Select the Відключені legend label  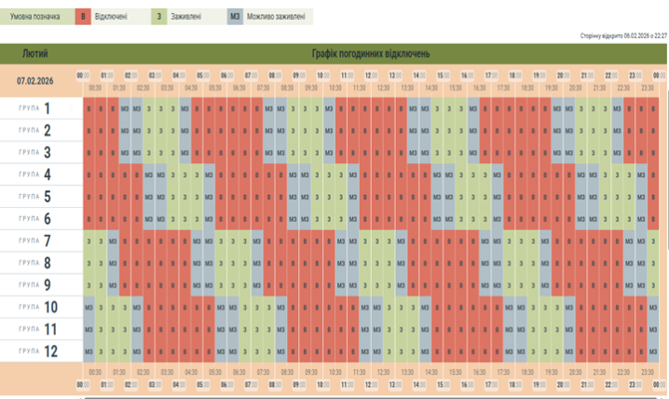(x=116, y=17)
